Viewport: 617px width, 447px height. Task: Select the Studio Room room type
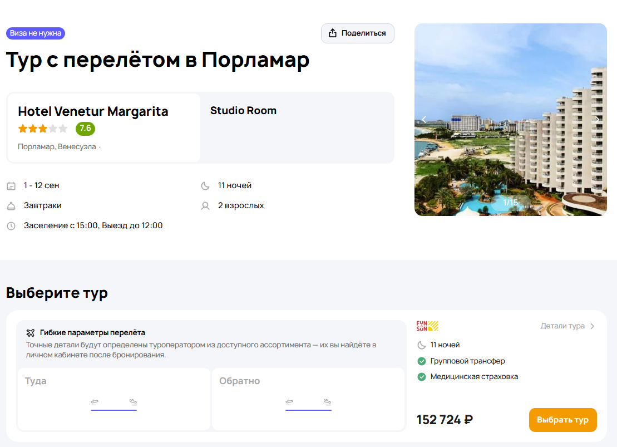(243, 111)
